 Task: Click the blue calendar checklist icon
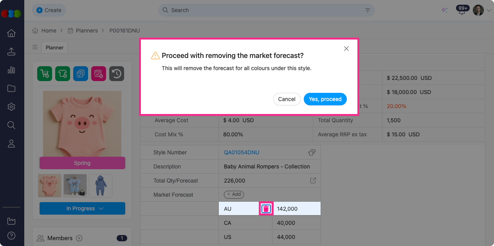[81, 74]
